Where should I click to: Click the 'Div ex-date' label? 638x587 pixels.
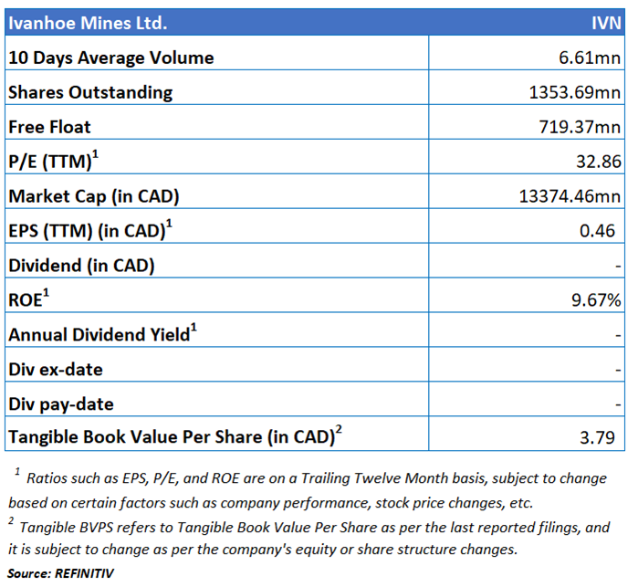(x=56, y=370)
